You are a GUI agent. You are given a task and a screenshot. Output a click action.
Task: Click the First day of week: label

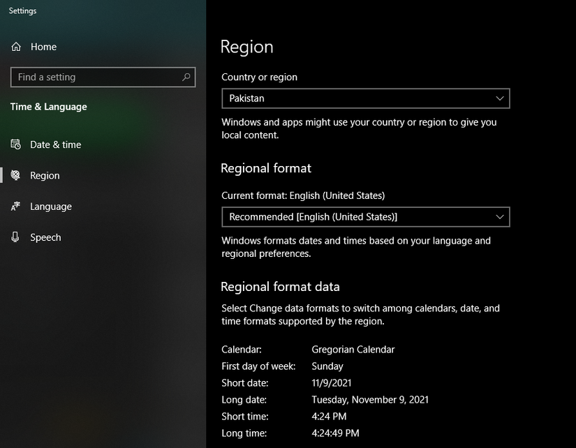pos(258,366)
